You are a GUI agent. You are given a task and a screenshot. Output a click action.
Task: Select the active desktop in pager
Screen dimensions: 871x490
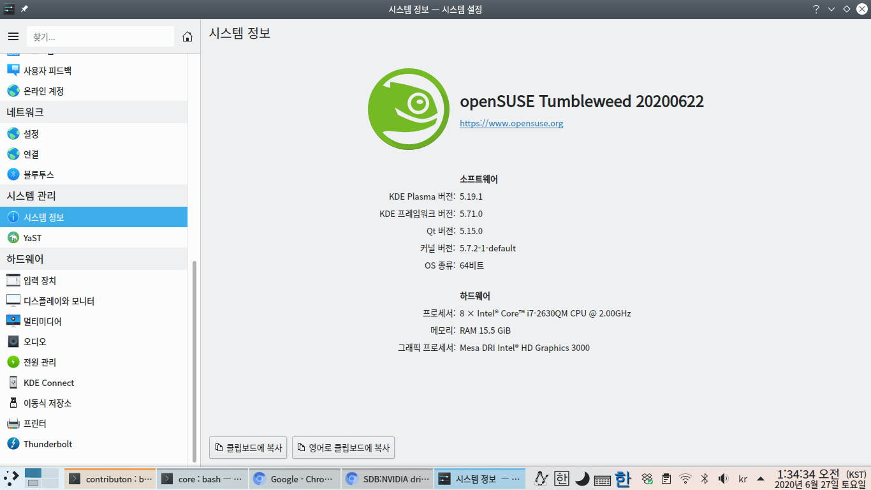[33, 473]
